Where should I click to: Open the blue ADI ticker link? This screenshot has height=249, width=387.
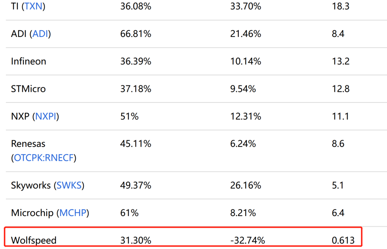pos(40,34)
